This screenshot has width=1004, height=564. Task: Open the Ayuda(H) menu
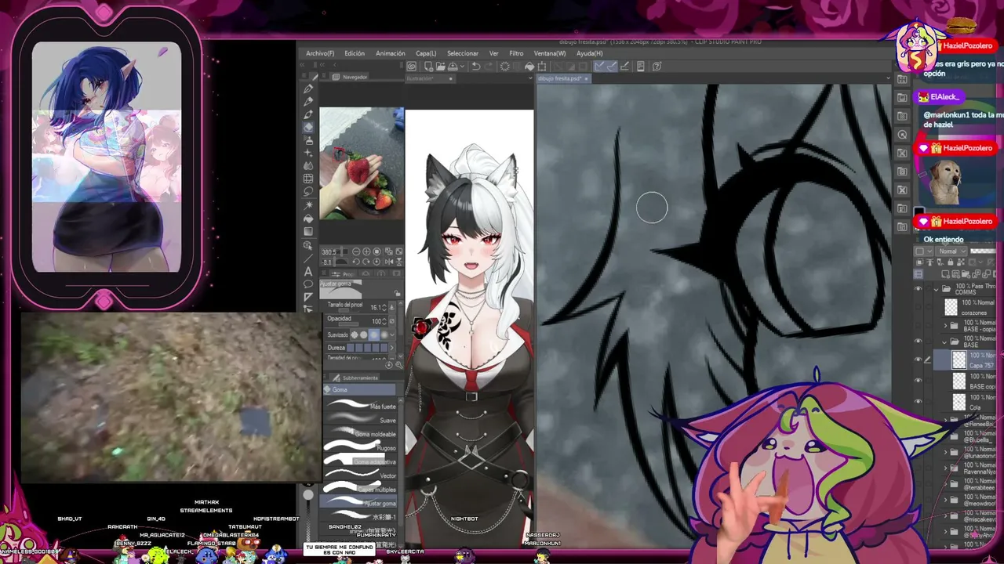(x=590, y=53)
